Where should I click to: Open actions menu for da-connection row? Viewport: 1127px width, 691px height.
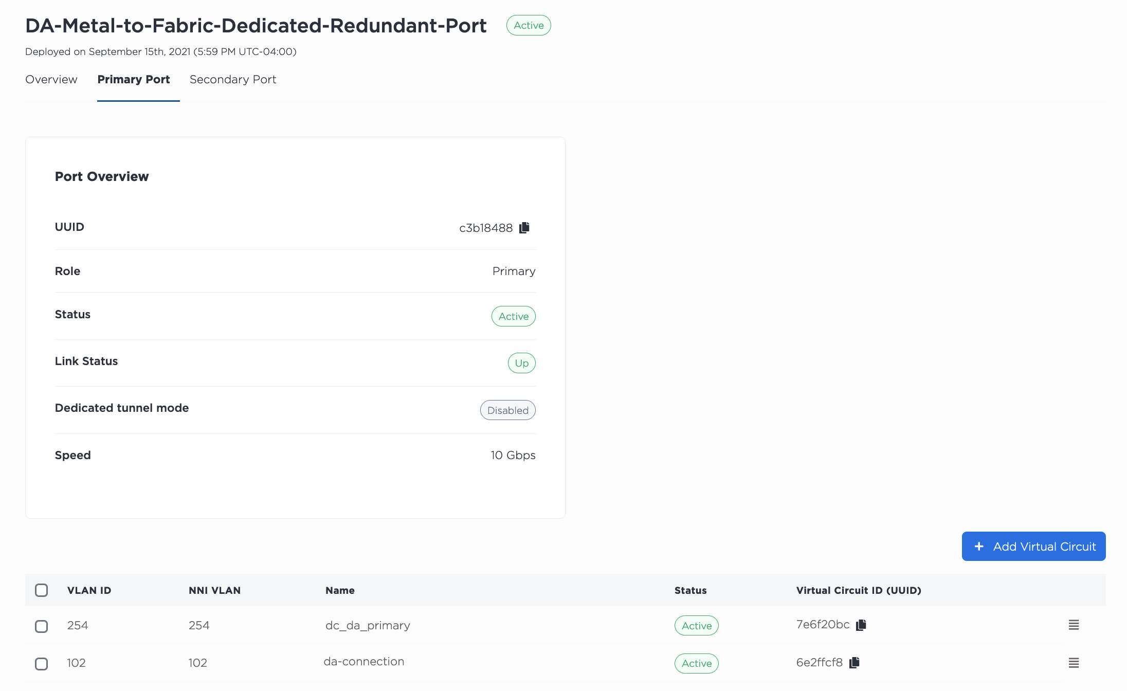(x=1074, y=663)
